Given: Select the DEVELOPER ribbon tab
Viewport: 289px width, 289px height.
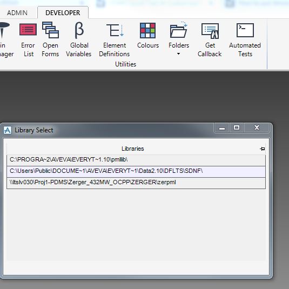Looking at the screenshot, I should [63, 13].
